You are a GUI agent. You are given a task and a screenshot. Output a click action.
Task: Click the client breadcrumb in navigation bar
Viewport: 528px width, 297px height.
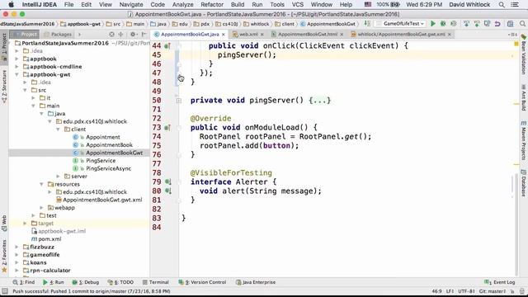(285, 24)
